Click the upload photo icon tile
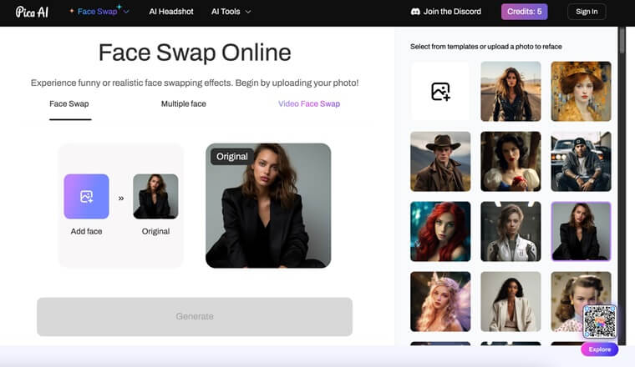Screen dimensions: 635x367 (440, 92)
